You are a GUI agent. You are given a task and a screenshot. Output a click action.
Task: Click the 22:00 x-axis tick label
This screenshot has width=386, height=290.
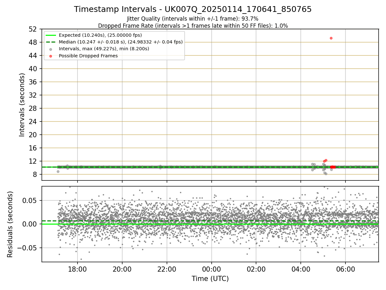(x=167, y=269)
